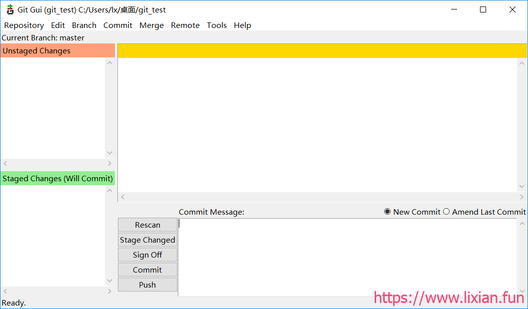Click down arrow of Unstaged Changes scrollbar
Screen dimensions: 528x309
point(110,153)
